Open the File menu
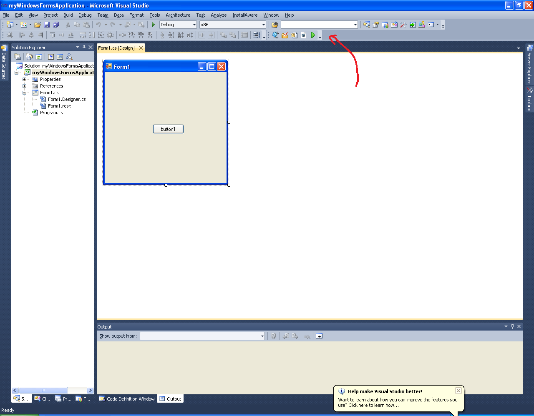 6,15
